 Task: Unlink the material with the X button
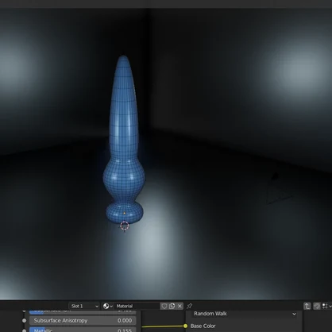(x=180, y=306)
